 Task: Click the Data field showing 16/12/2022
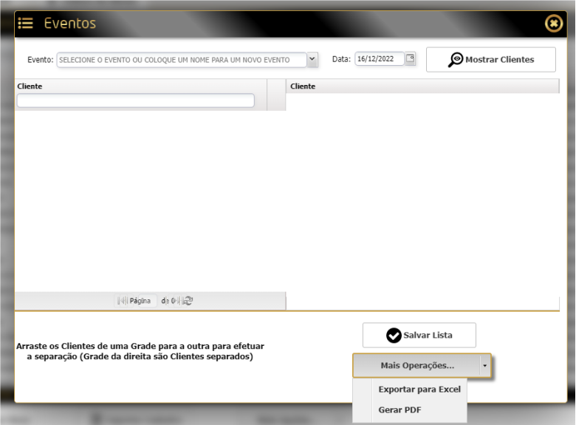(x=379, y=59)
